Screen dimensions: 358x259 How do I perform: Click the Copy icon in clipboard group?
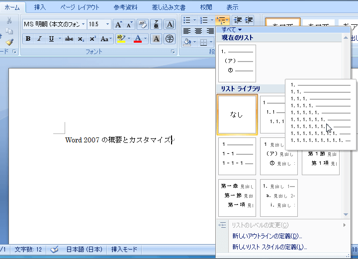(x=9, y=31)
